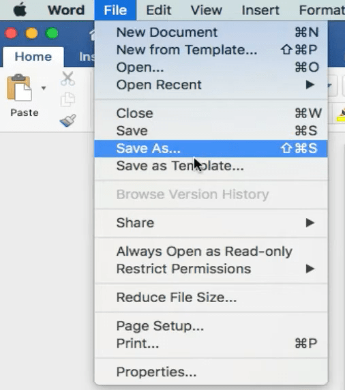This screenshot has height=390, width=345.
Task: Open the Apple menu
Action: click(20, 10)
